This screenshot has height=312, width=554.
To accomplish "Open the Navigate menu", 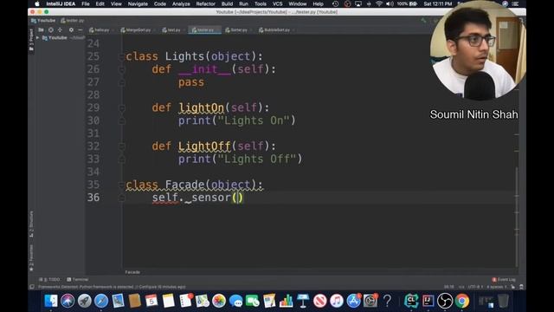I will click(x=138, y=3).
